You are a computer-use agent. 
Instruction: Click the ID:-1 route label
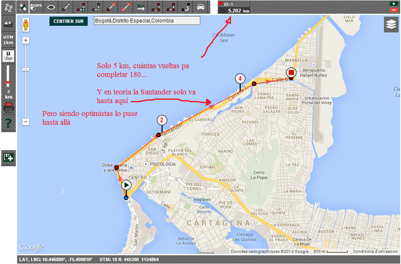[229, 4]
